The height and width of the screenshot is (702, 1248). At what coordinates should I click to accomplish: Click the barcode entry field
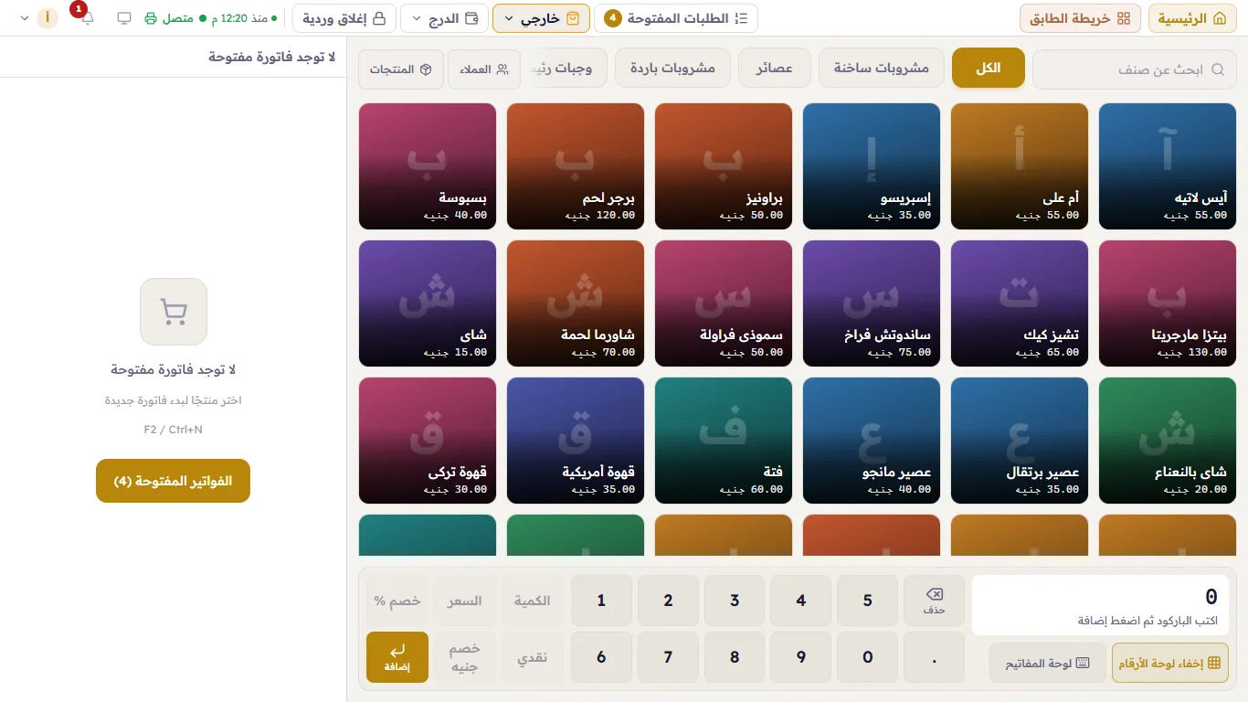[1100, 605]
